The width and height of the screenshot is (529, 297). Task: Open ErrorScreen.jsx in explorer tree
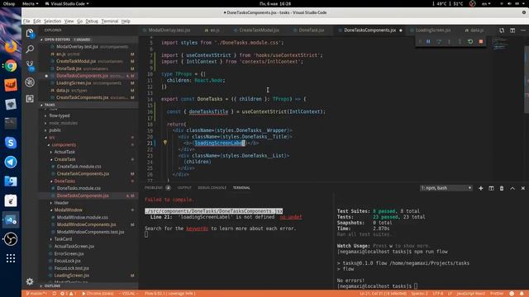(x=69, y=253)
